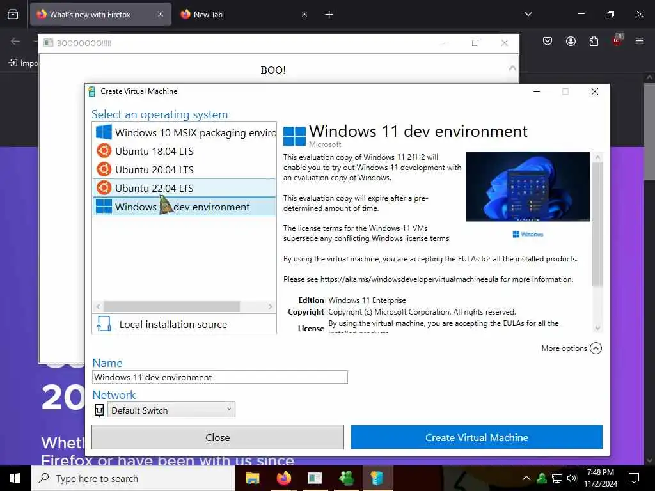655x491 pixels.
Task: Click the Import bookmarks toolbar item
Action: (24, 63)
